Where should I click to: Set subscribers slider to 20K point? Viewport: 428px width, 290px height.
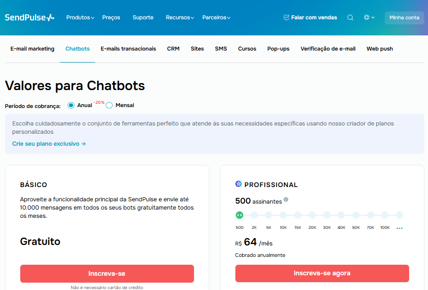312,215
